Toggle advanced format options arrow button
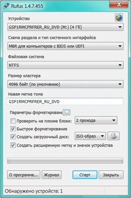Viewport: 131px width, 198px height. (66, 112)
